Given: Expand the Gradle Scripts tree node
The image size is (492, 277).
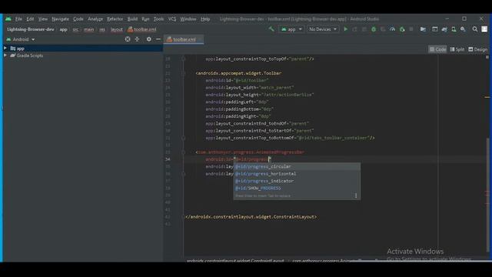Looking at the screenshot, I should click(x=5, y=55).
